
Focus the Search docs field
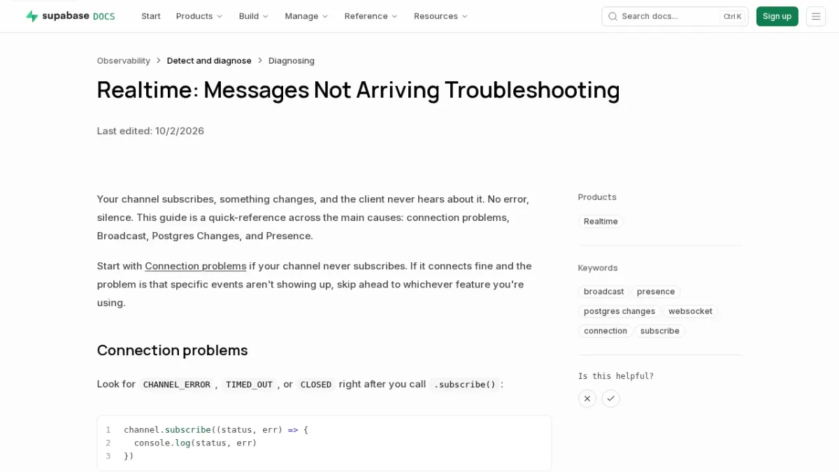click(x=675, y=16)
